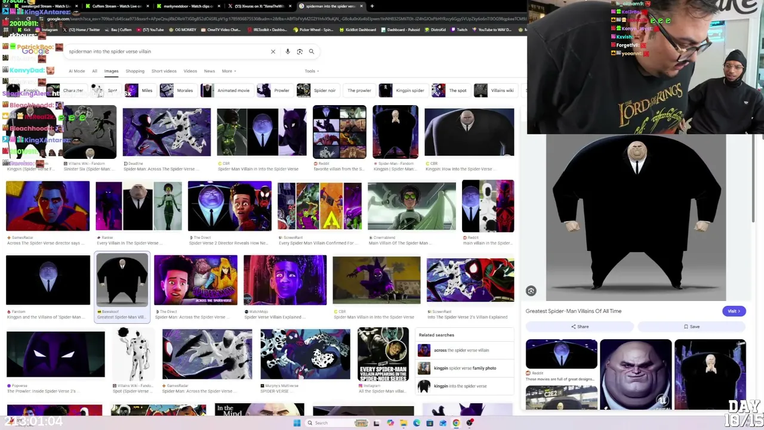Save the selected Kingpin image
Screen dimensions: 764x430
pyautogui.click(x=692, y=327)
